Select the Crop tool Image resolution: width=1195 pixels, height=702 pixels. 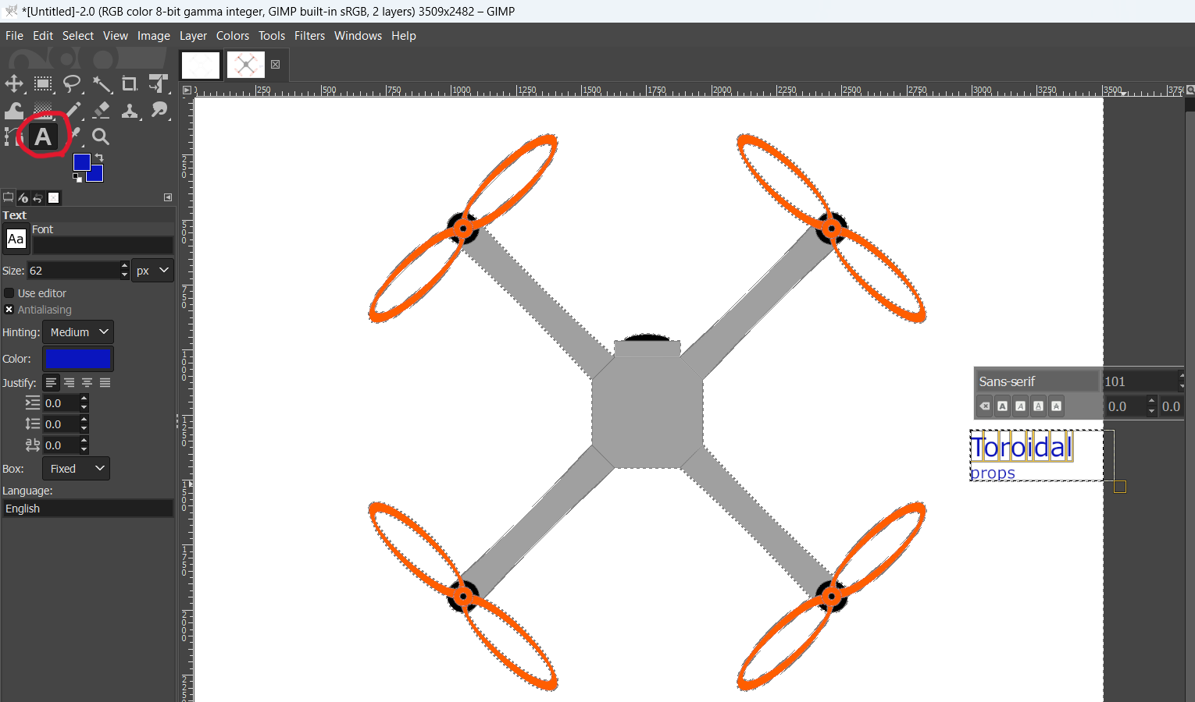(x=130, y=83)
